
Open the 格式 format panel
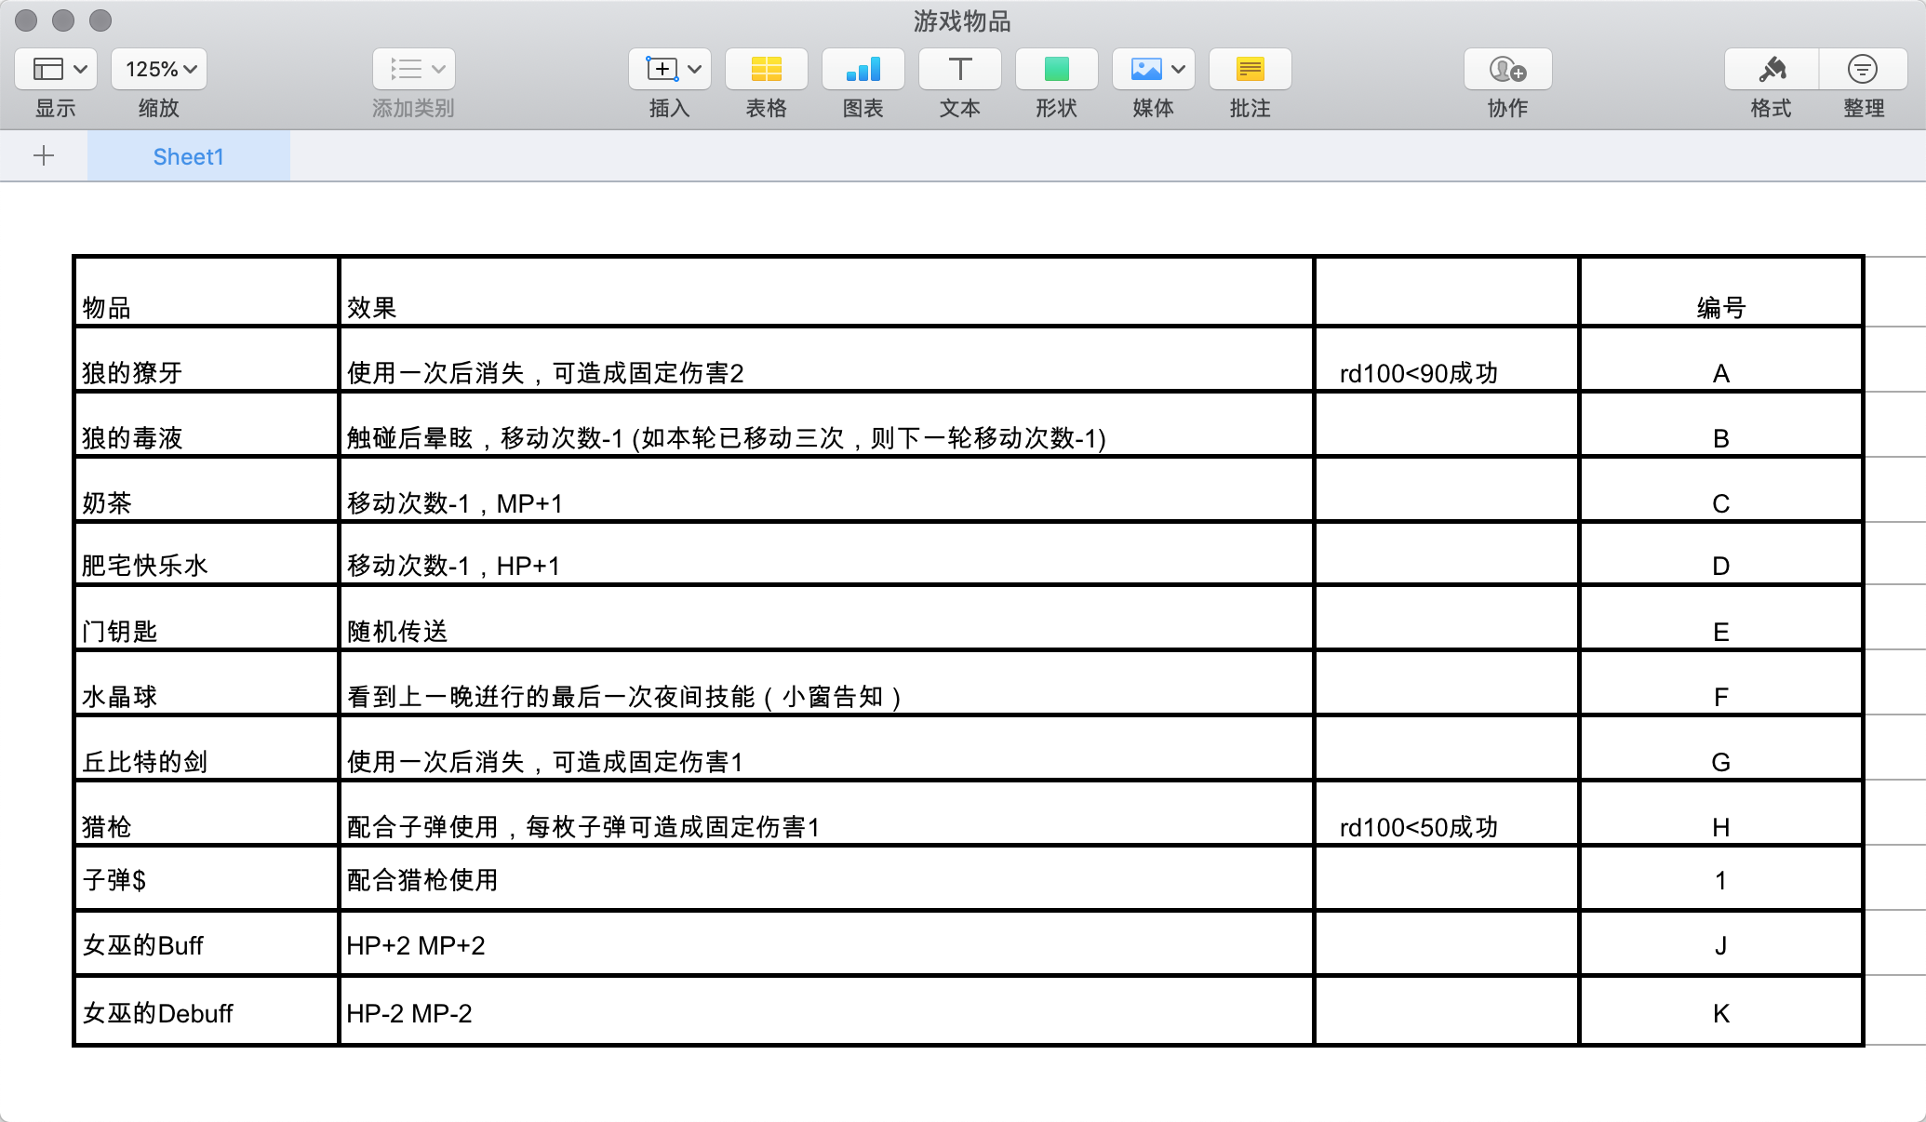click(1772, 69)
